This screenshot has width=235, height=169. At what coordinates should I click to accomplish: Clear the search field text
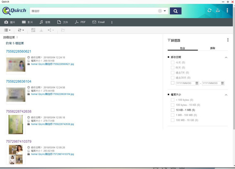click(x=160, y=11)
